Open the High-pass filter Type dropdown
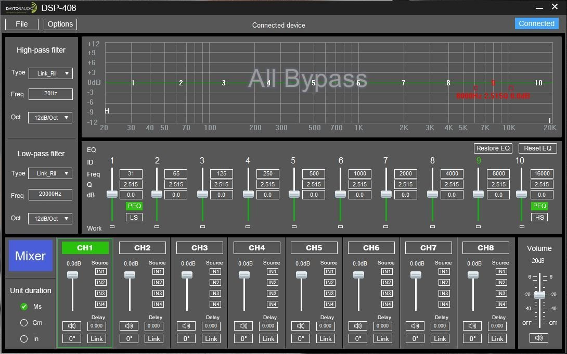The height and width of the screenshot is (354, 567). click(x=50, y=73)
